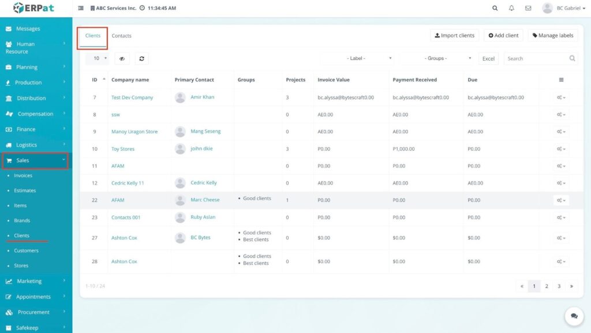
Task: Open the Label filter dropdown
Action: 358,58
